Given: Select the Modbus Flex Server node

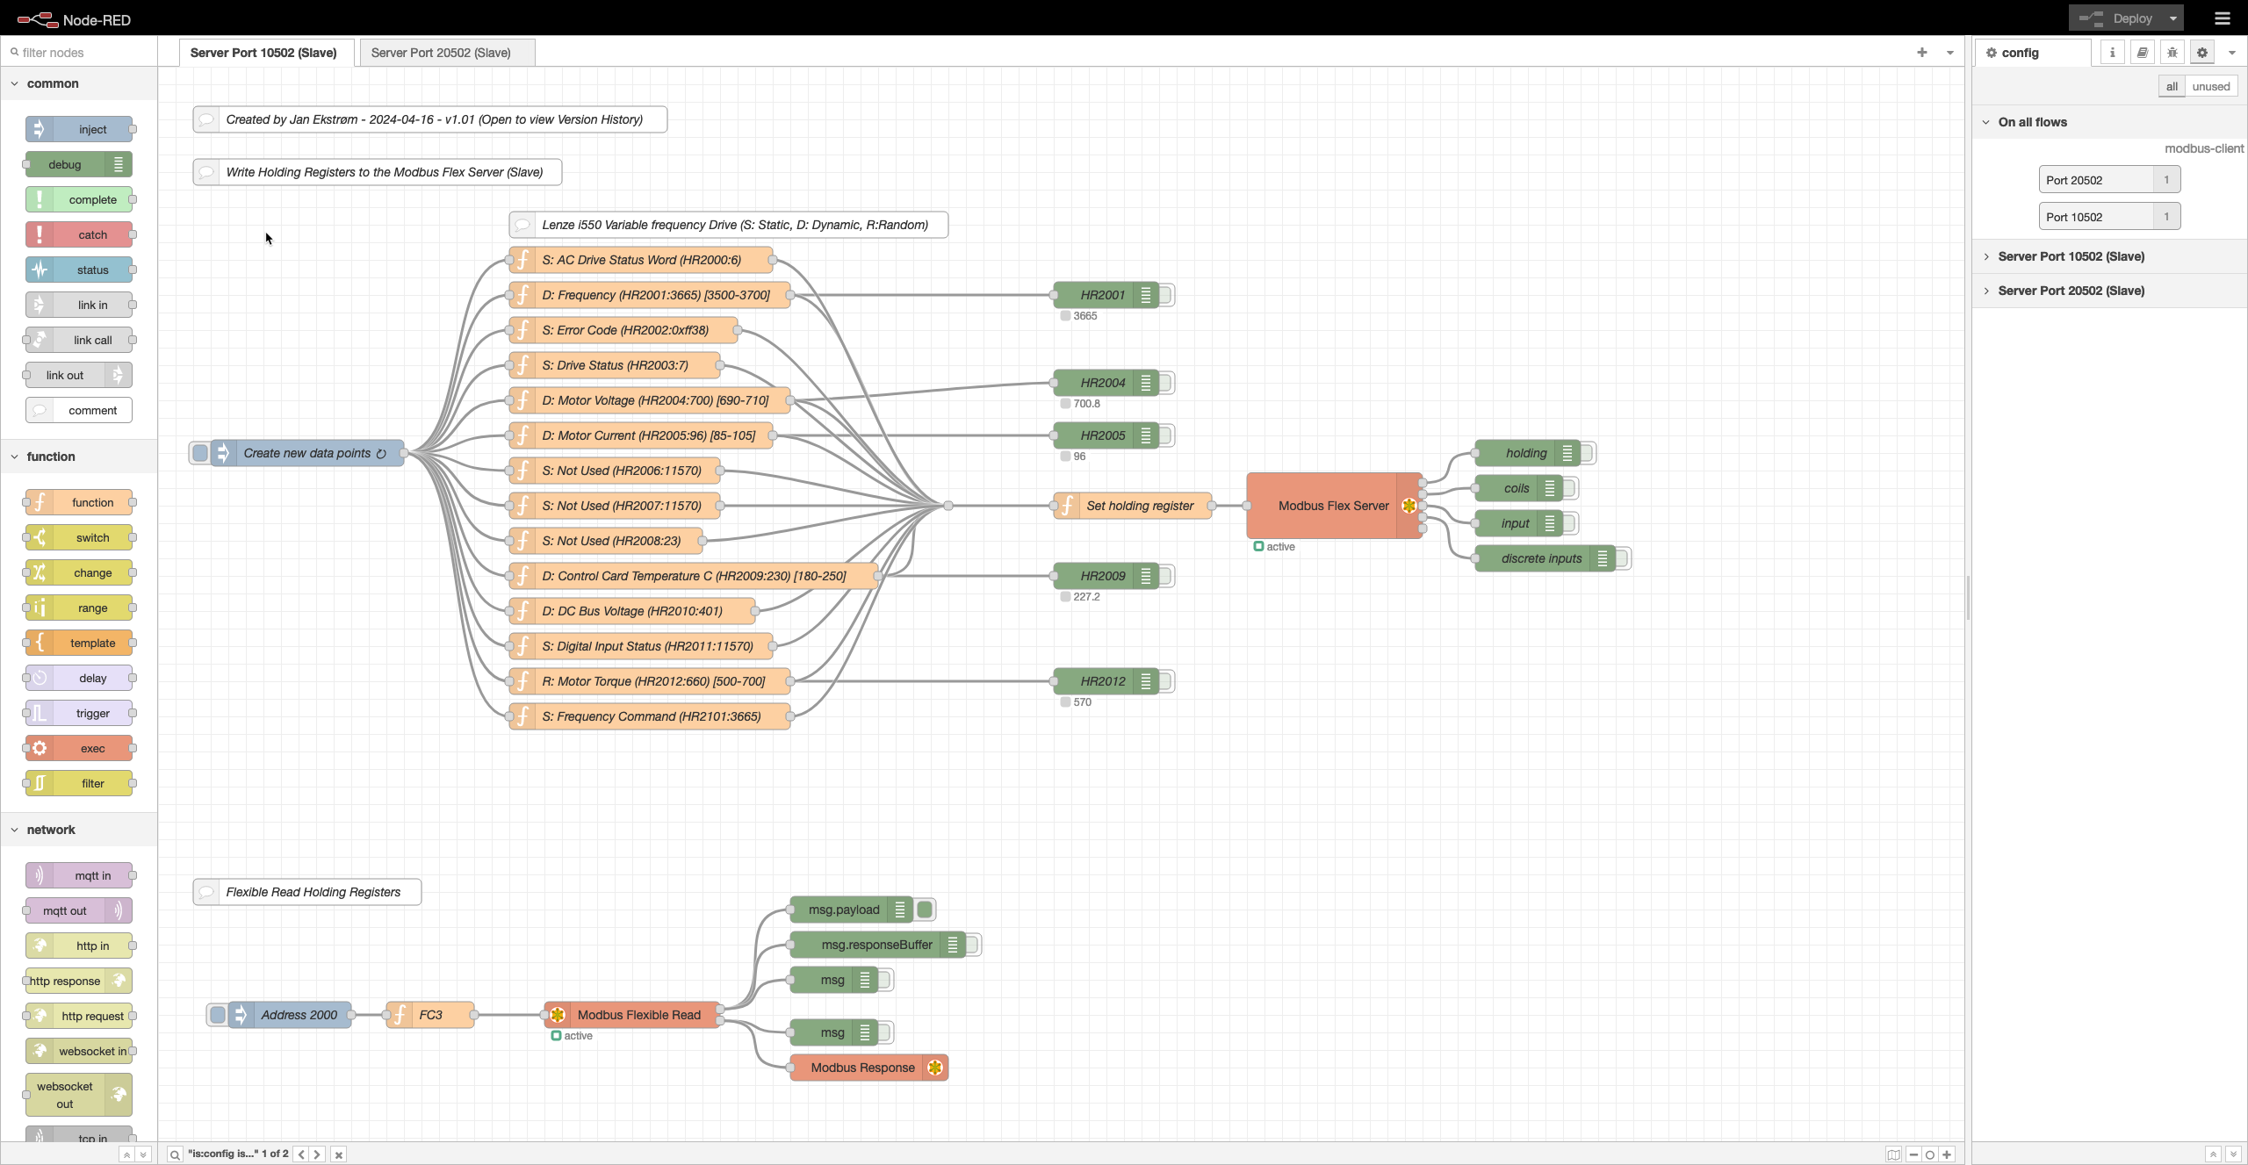Looking at the screenshot, I should (1334, 506).
